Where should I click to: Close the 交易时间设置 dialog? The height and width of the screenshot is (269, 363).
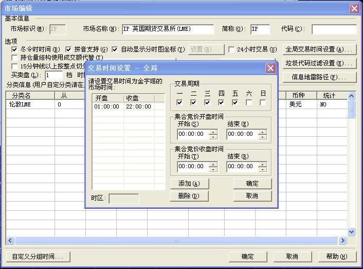270,68
